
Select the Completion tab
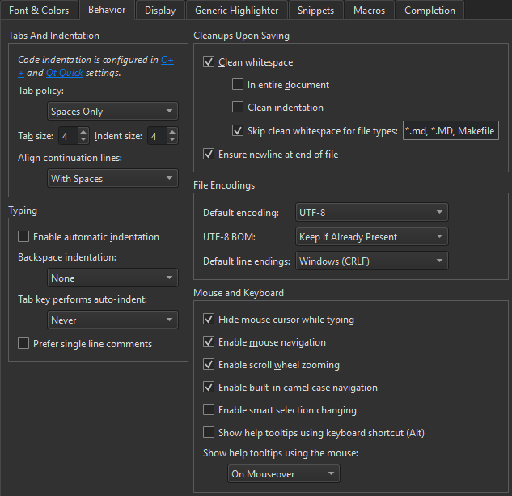click(429, 11)
